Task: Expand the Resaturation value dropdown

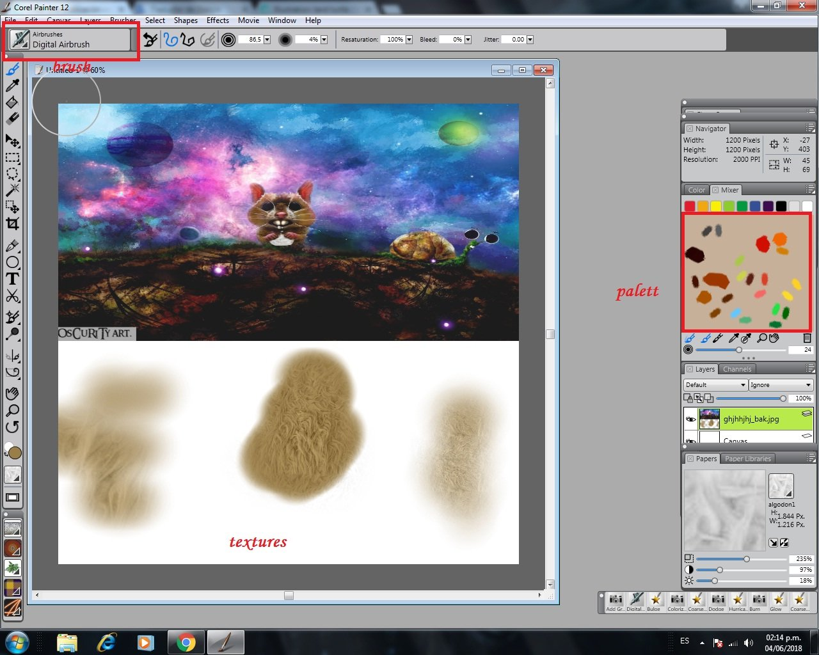Action: [409, 40]
